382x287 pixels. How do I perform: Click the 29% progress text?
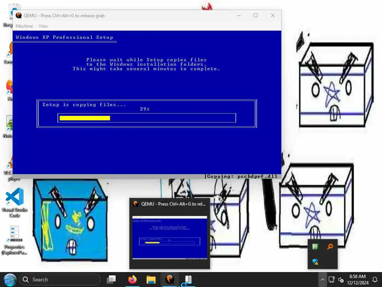pyautogui.click(x=145, y=109)
